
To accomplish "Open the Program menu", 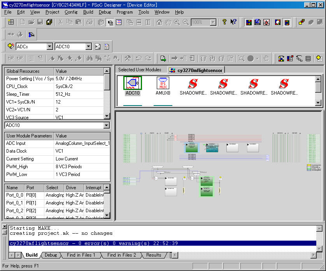I will coord(125,12).
